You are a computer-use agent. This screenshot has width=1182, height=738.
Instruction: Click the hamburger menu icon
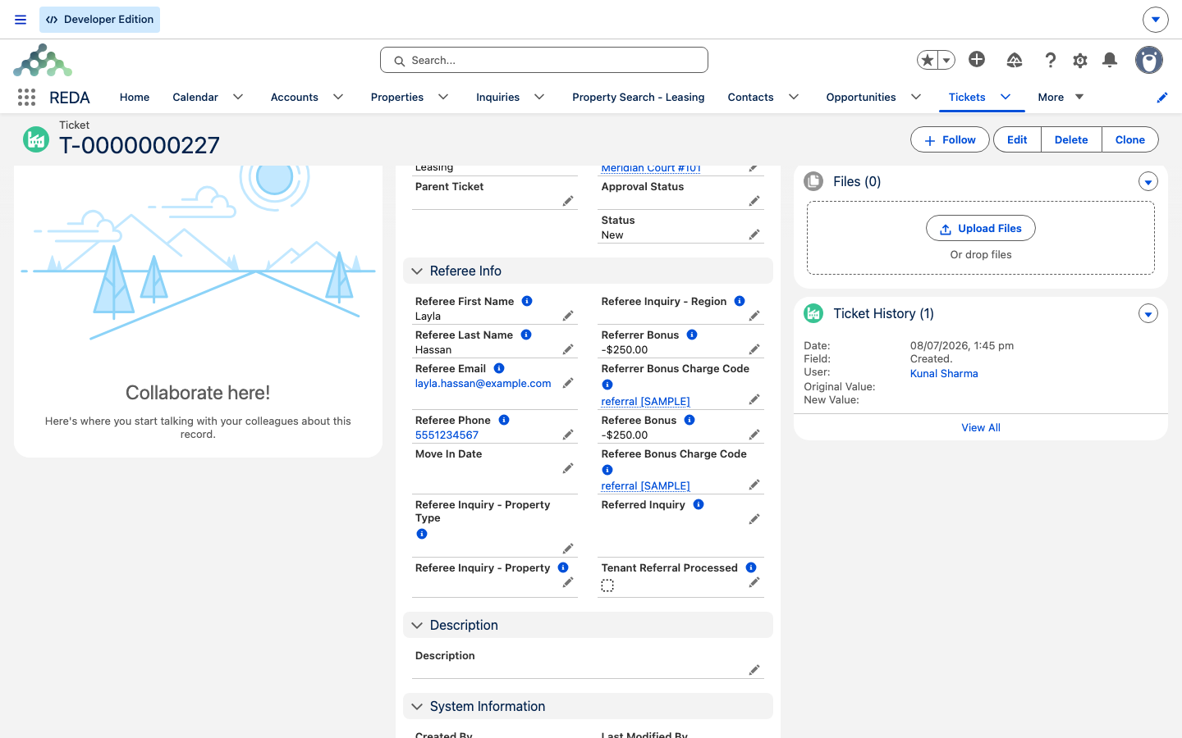click(x=21, y=20)
